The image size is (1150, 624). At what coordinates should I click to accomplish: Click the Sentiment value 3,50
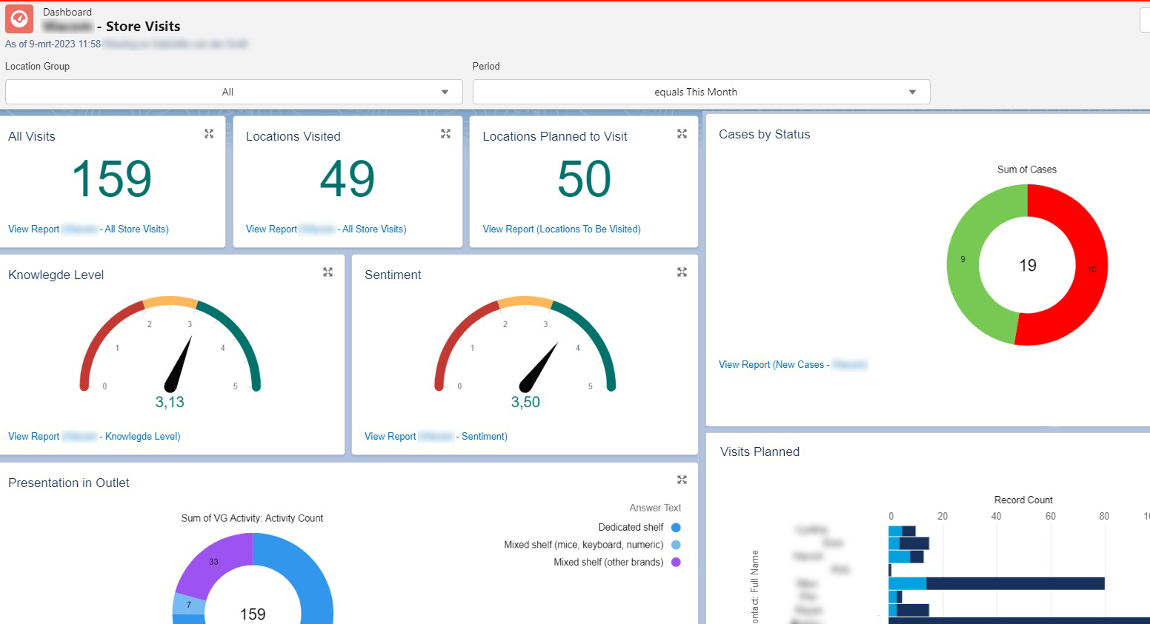pyautogui.click(x=525, y=403)
